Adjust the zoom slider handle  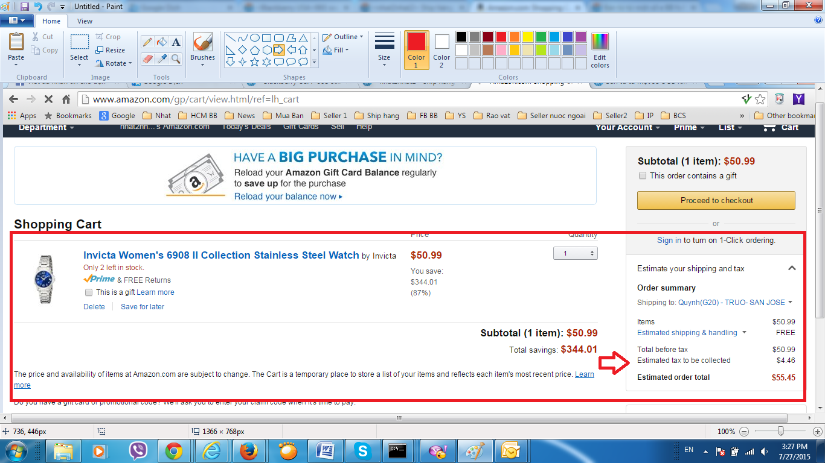(781, 432)
